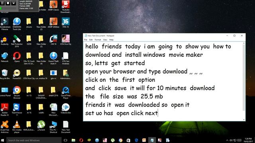Viewport: 255px width, 143px height.
Task: Select the KMS Activator folder
Action: click(29, 126)
